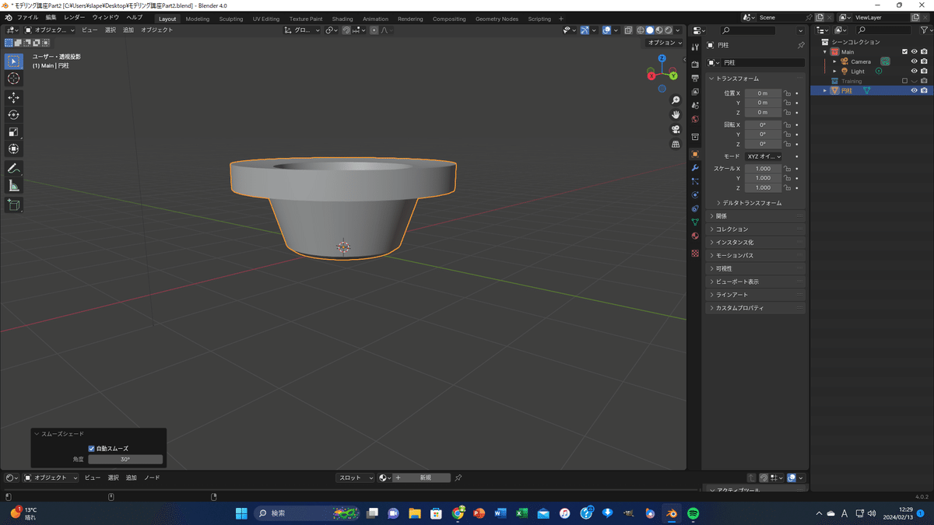This screenshot has height=525, width=934.
Task: Choose the Add Cube tool
Action: [14, 205]
